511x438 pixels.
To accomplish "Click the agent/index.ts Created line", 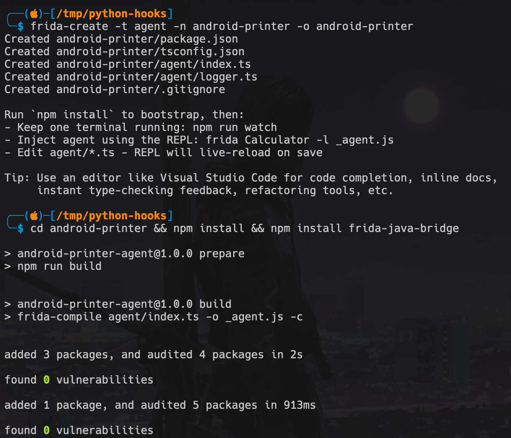I will point(128,64).
